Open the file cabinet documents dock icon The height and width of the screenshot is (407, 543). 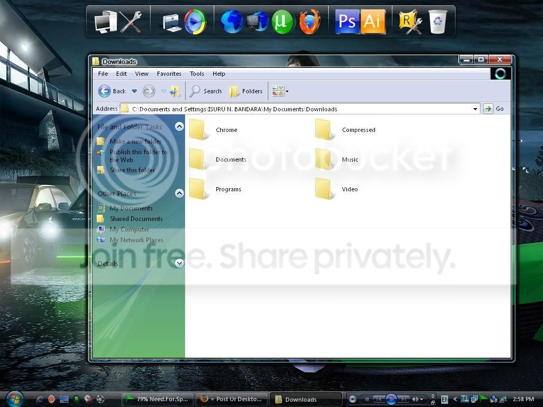(172, 23)
